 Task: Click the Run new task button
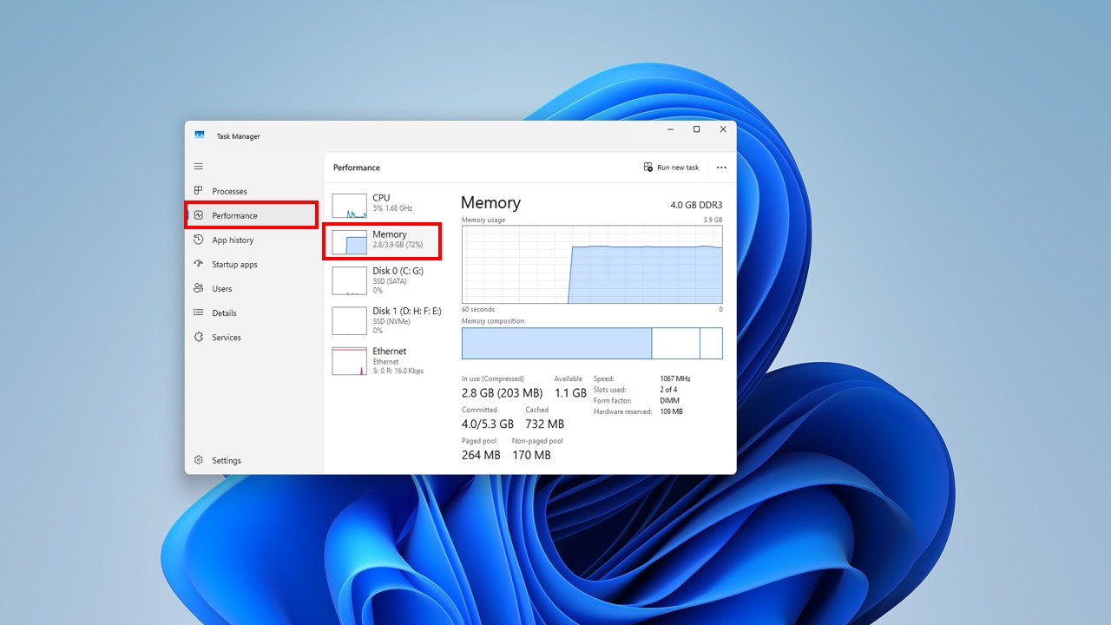pos(671,168)
